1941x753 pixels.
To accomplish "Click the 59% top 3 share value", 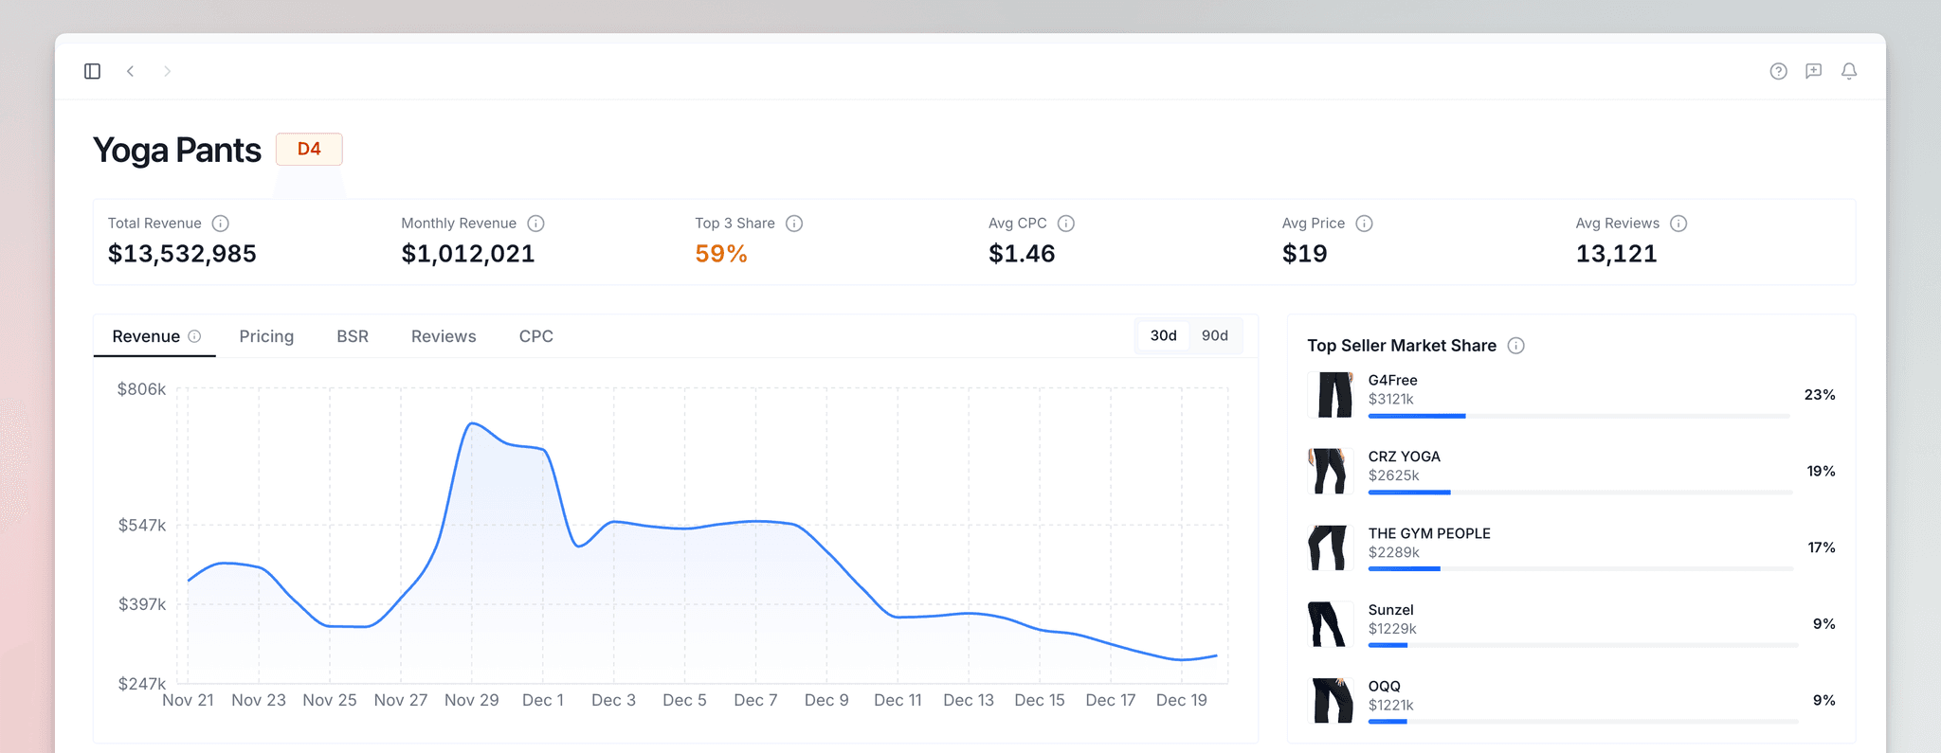I will (x=721, y=254).
